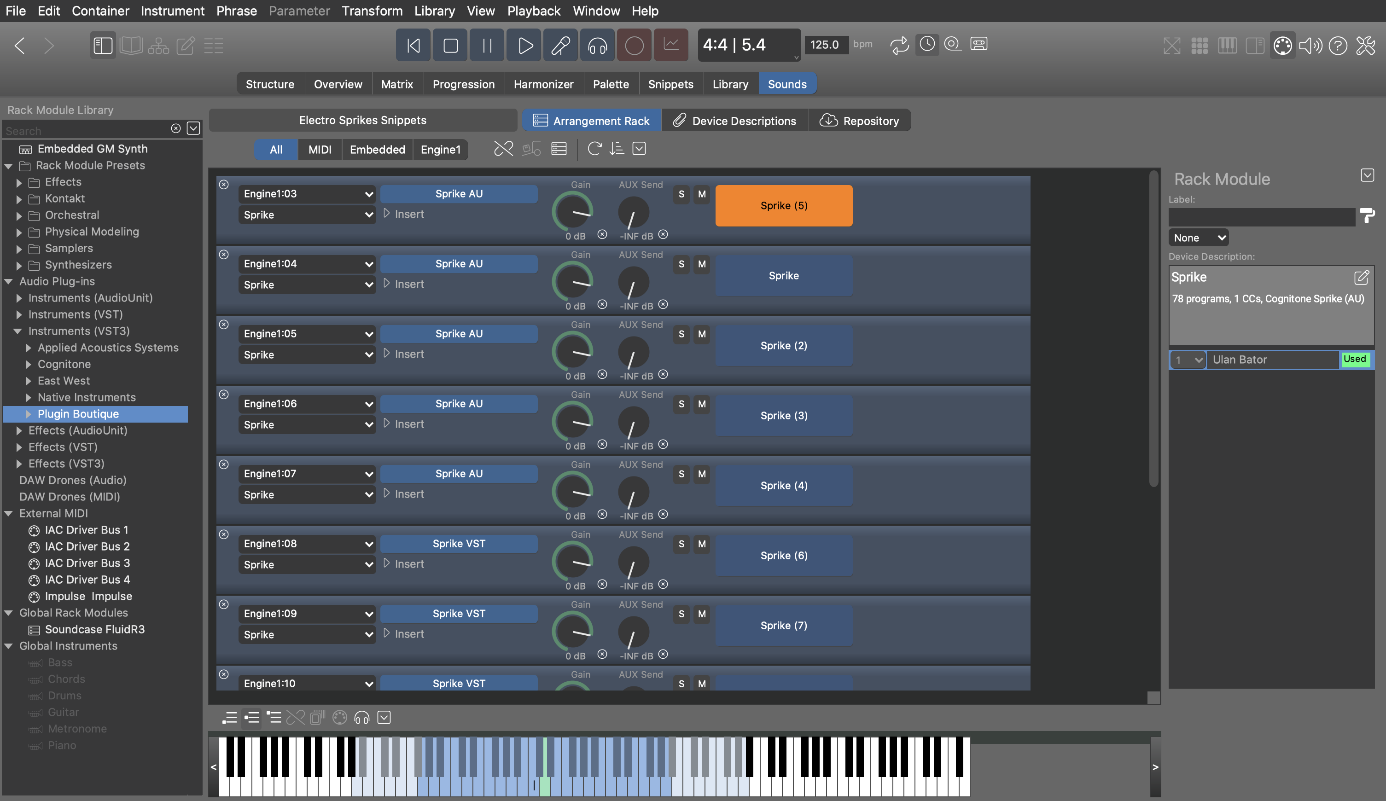Edit the Sprike device description (pencil icon)

pyautogui.click(x=1361, y=277)
